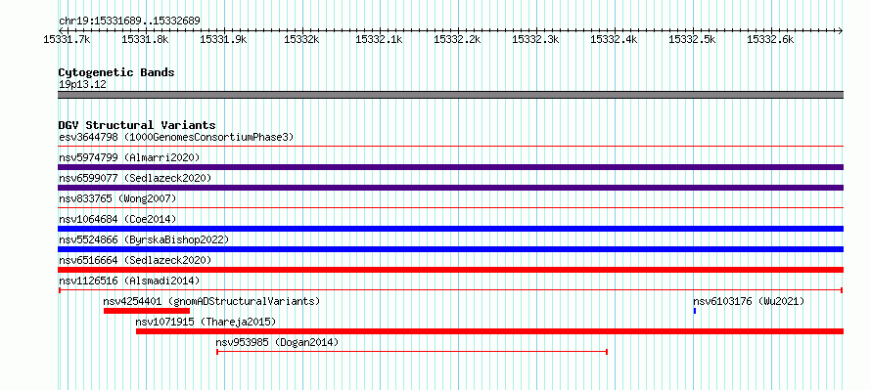Viewport: 871px width, 390px height.
Task: Click the 15331.7k ruler tick label
Action: pos(68,40)
